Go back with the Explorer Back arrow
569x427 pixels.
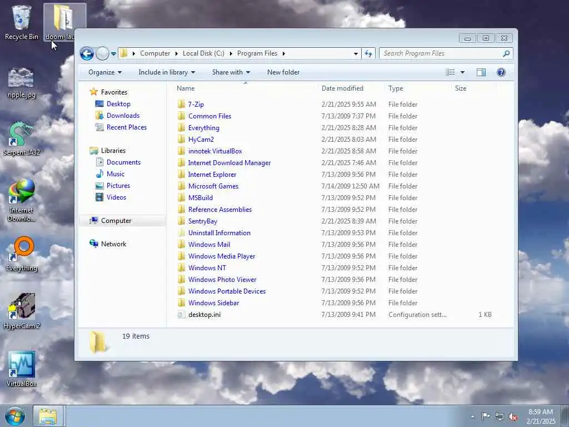87,54
